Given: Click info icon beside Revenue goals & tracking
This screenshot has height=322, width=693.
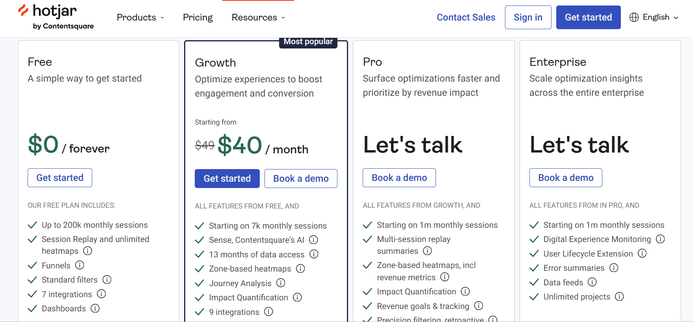Looking at the screenshot, I should click(x=479, y=305).
